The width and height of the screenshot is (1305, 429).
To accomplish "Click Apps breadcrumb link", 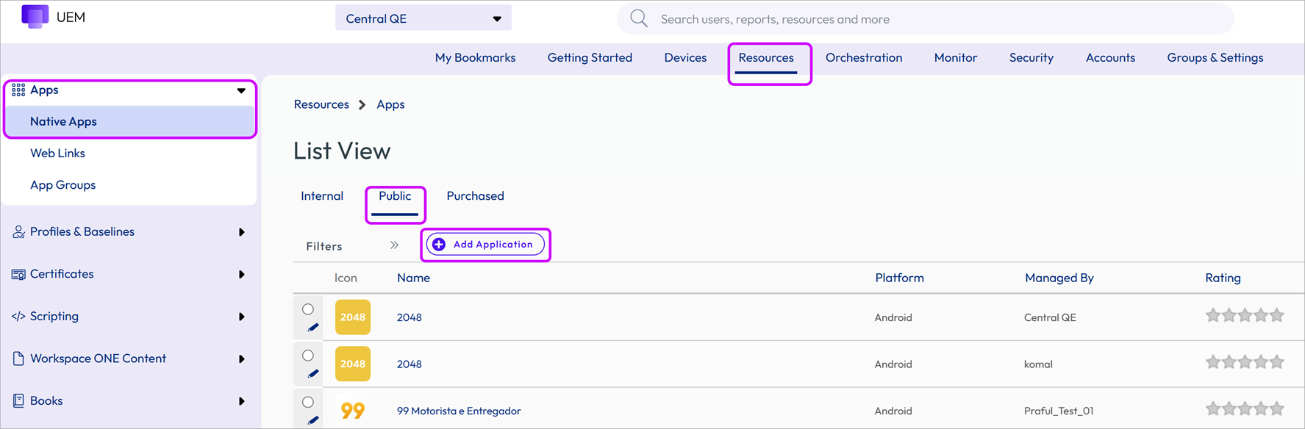I will point(390,104).
